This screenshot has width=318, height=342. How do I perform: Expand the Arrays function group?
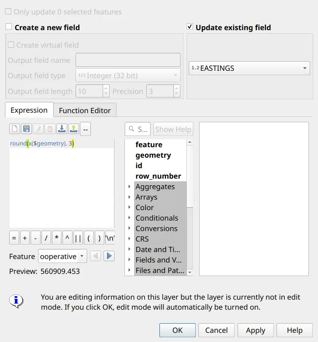click(129, 197)
